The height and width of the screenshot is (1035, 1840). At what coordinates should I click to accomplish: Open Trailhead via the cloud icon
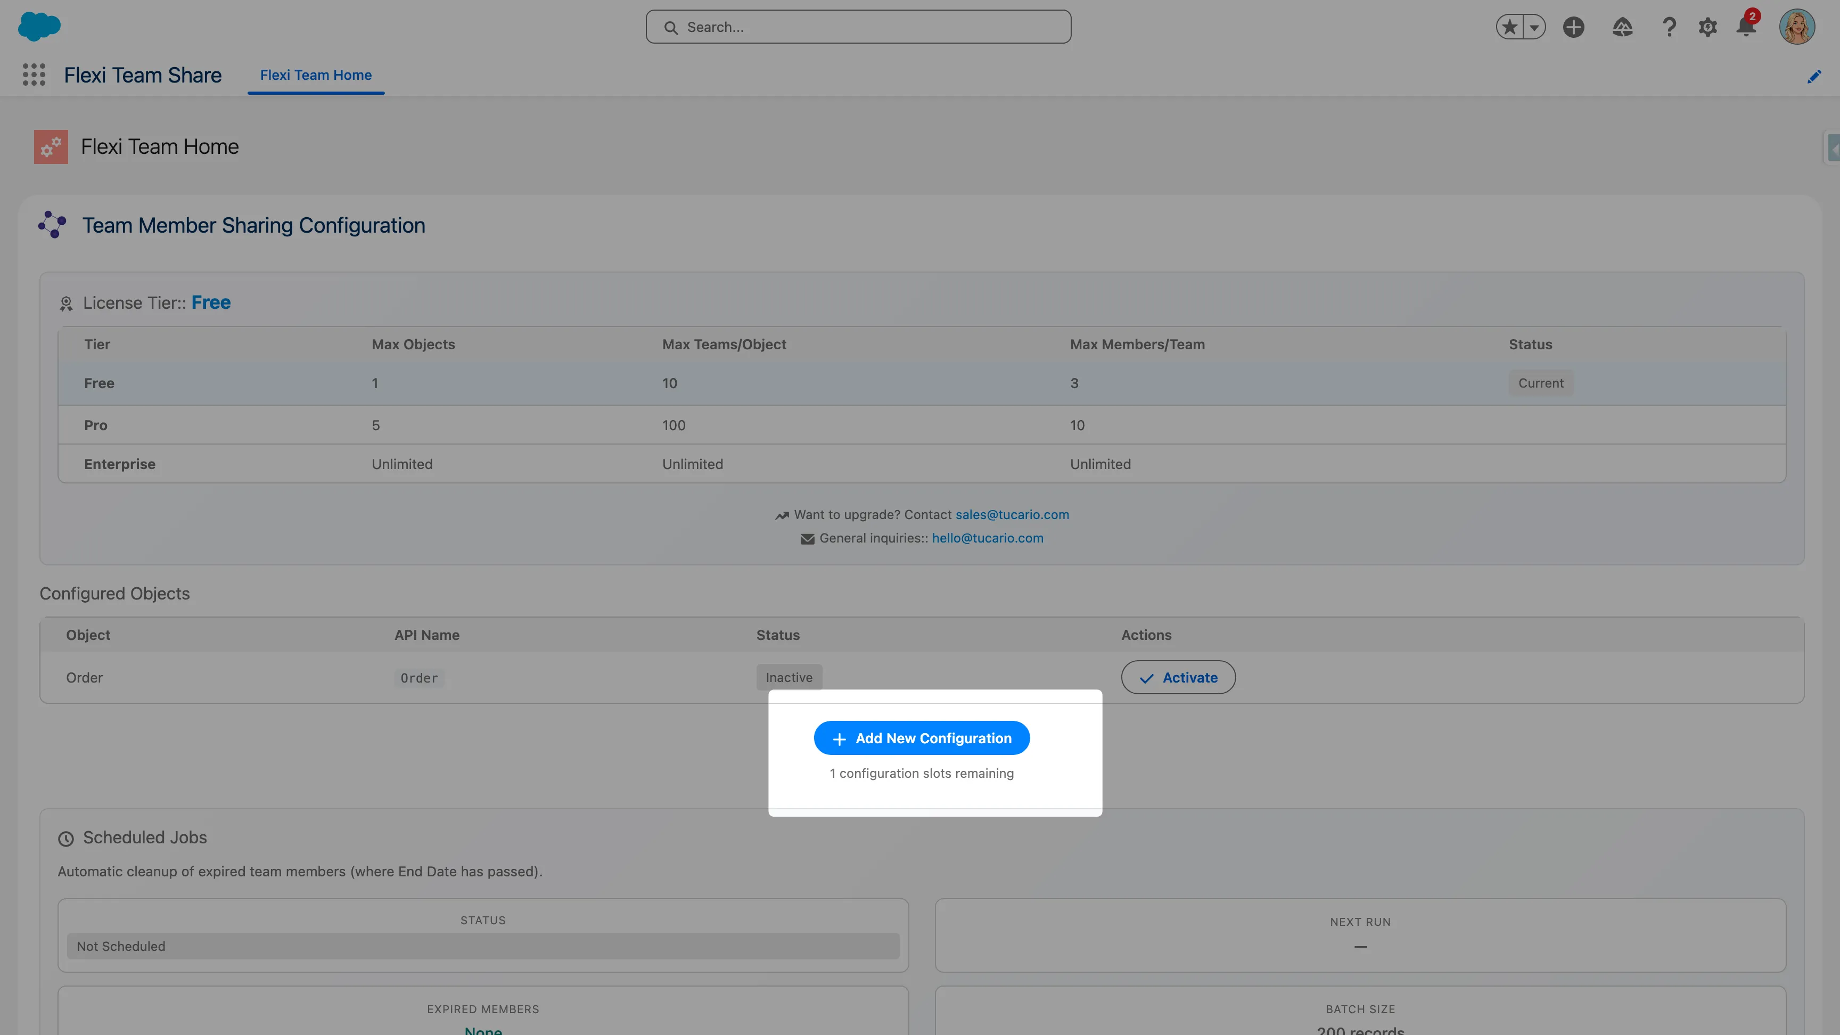(1622, 27)
